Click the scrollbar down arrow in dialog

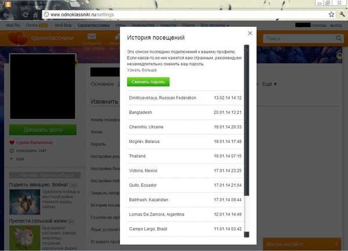click(x=246, y=234)
